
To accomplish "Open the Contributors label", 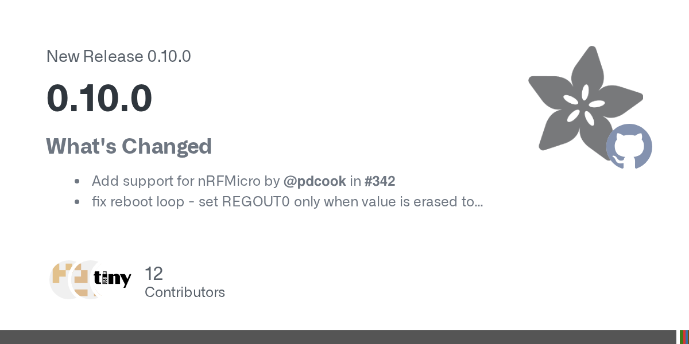I will pyautogui.click(x=185, y=292).
